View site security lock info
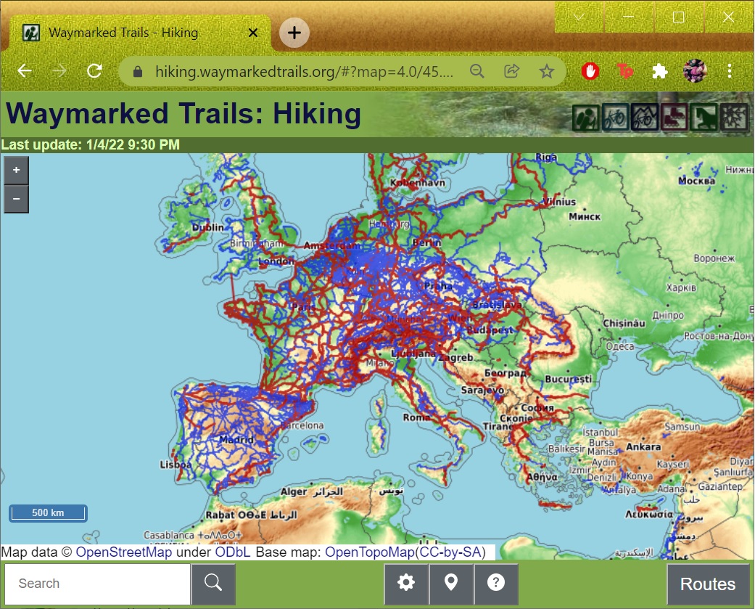This screenshot has width=755, height=609. pyautogui.click(x=138, y=72)
